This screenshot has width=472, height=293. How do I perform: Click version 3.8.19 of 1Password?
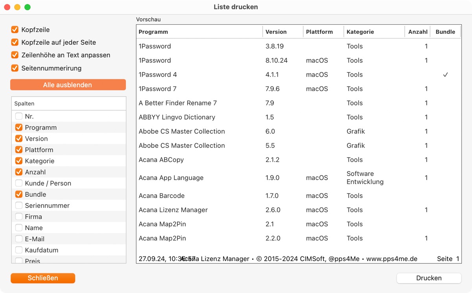tap(275, 46)
